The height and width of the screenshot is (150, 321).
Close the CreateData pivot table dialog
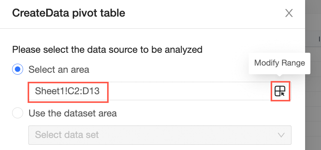click(x=289, y=13)
